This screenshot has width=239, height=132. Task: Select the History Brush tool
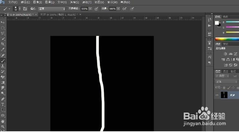3,71
